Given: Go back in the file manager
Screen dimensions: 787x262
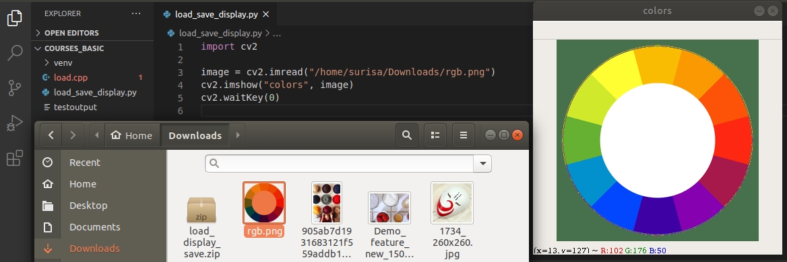Looking at the screenshot, I should 51,135.
